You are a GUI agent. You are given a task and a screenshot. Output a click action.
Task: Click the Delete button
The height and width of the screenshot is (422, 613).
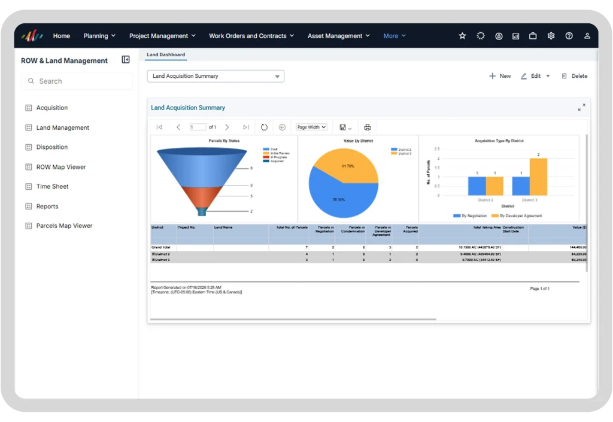pos(574,76)
